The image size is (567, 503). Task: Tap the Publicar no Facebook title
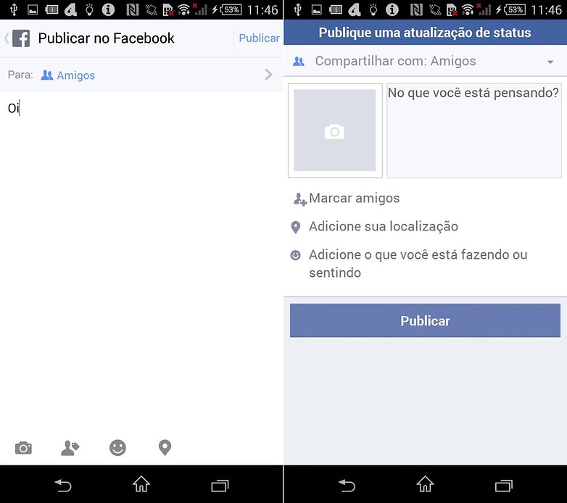pyautogui.click(x=107, y=38)
